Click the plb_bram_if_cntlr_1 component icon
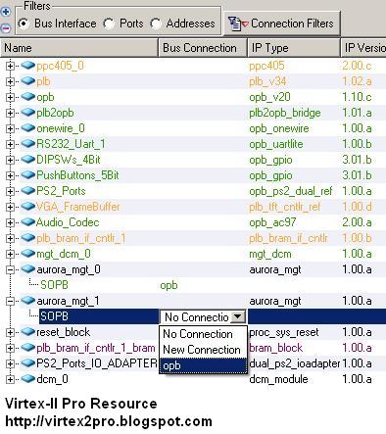386x434 pixels. tap(28, 237)
